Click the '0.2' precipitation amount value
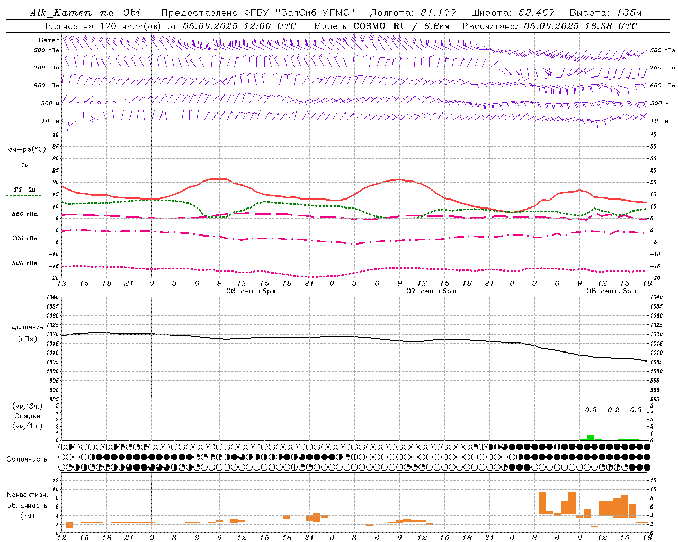 (613, 410)
